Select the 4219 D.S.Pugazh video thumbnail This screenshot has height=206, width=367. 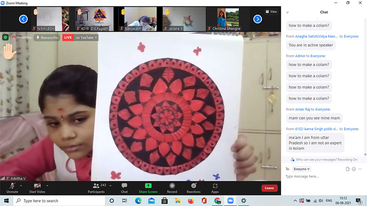click(95, 19)
